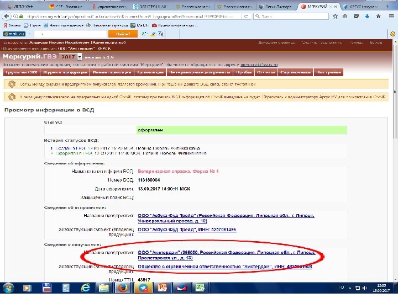Open the Отчеты menu
Screen dimensions: 398x298
pos(266,72)
